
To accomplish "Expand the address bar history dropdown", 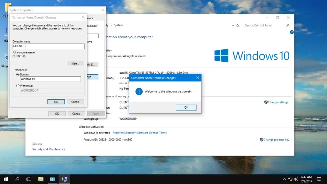I will (x=233, y=26).
